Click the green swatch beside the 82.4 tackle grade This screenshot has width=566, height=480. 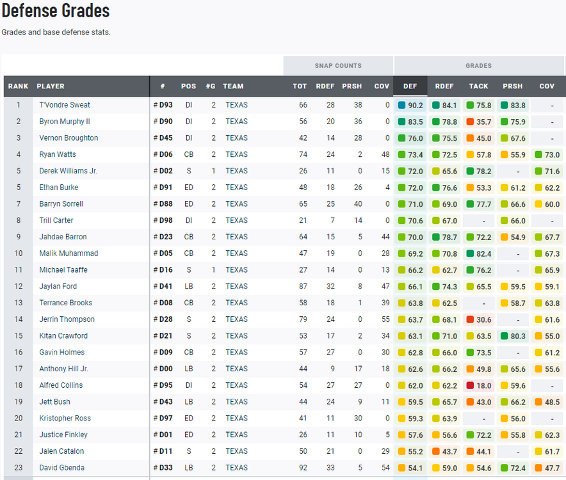tap(471, 254)
